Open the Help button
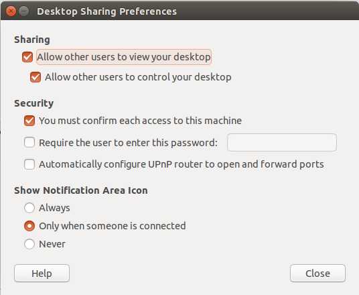This screenshot has width=359, height=295. pyautogui.click(x=42, y=274)
